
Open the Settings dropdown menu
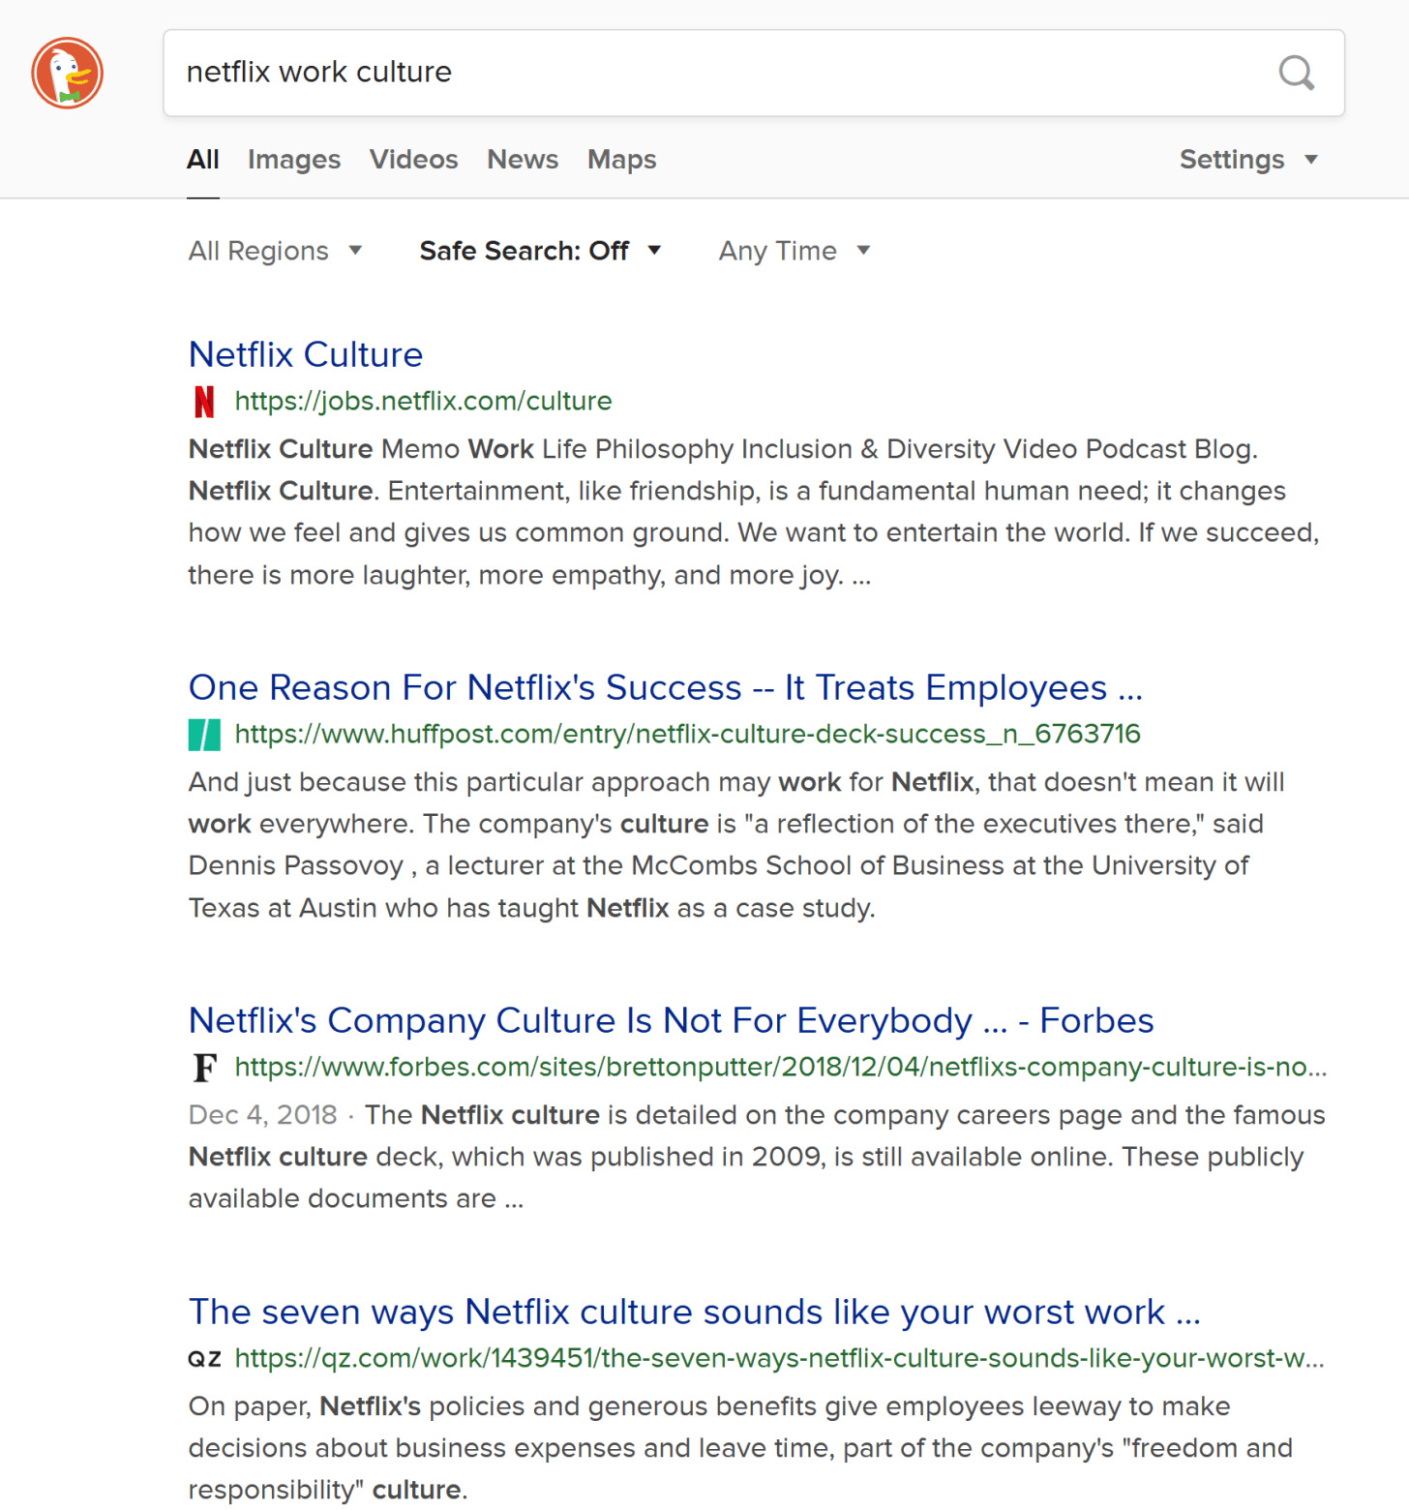(x=1248, y=160)
